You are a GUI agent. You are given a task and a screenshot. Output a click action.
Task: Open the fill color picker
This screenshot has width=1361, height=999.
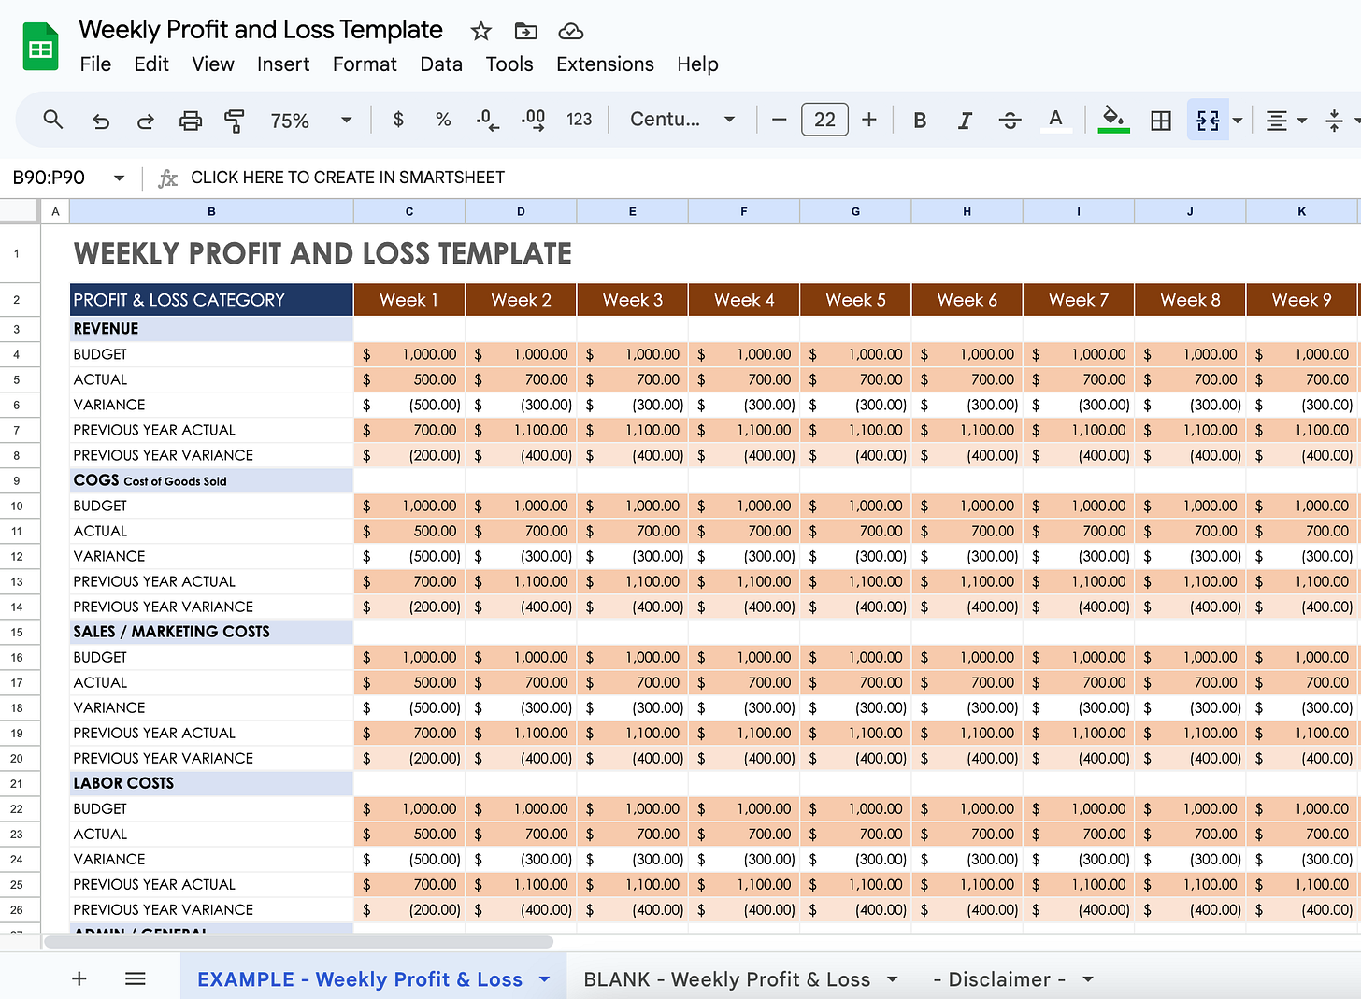pyautogui.click(x=1113, y=120)
